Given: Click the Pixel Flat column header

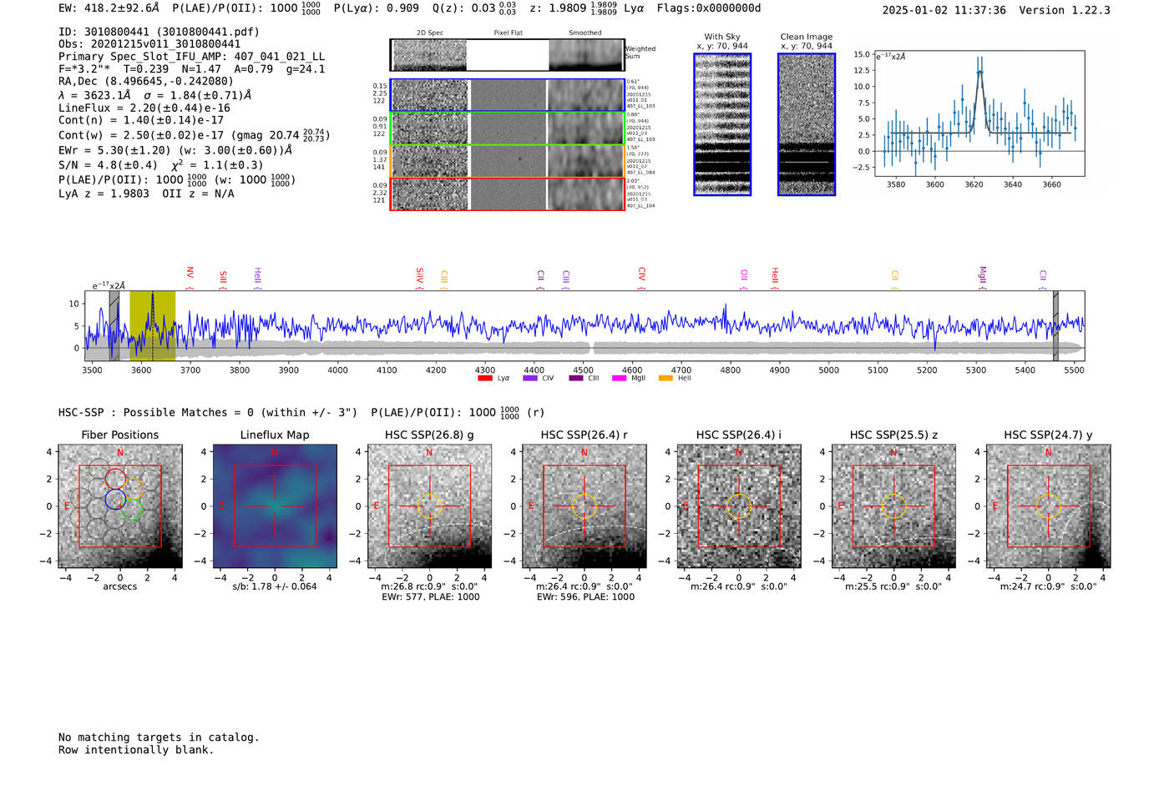Looking at the screenshot, I should point(508,33).
